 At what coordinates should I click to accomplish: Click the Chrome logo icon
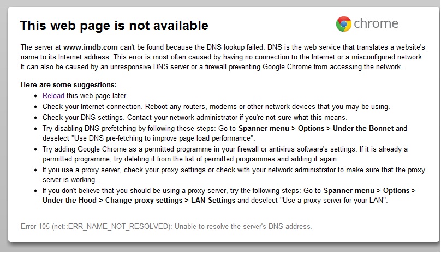pos(343,24)
